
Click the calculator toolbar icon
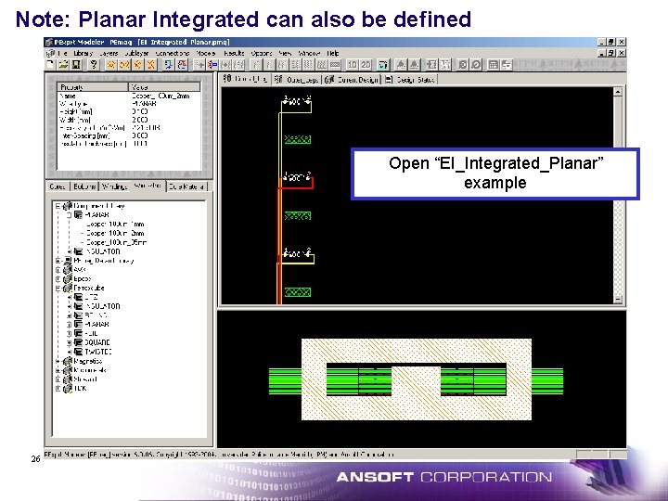[x=493, y=64]
